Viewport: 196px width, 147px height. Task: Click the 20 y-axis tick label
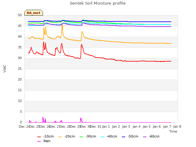pos(20,80)
